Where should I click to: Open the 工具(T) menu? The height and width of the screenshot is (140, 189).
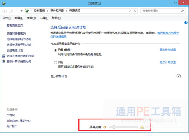44,18
